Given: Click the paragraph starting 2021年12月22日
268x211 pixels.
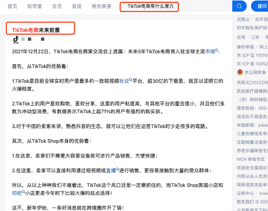Looking at the screenshot, I should coord(116,51).
